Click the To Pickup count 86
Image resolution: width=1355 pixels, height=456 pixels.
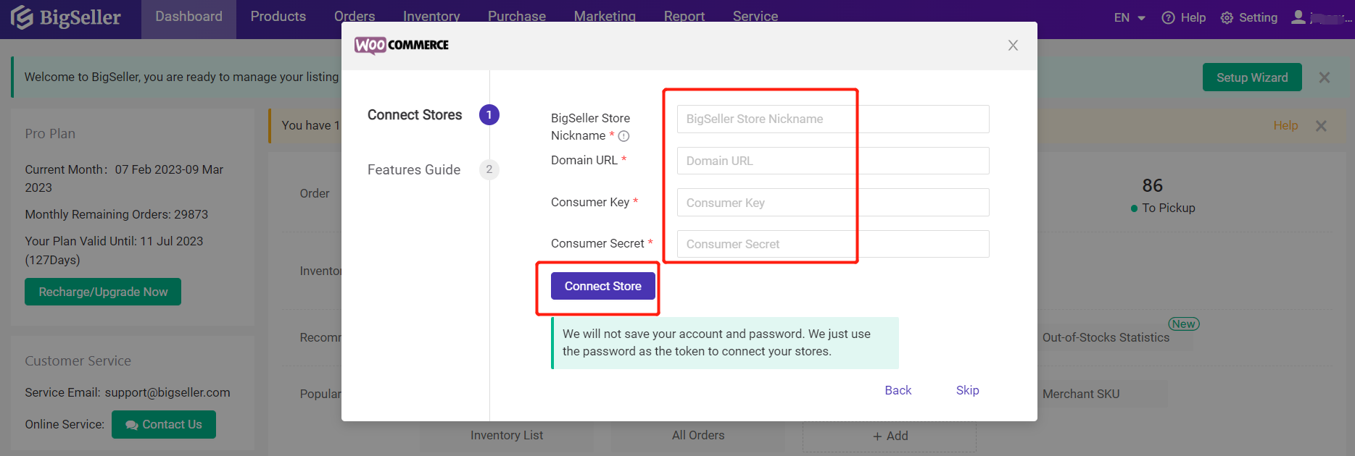[1153, 185]
